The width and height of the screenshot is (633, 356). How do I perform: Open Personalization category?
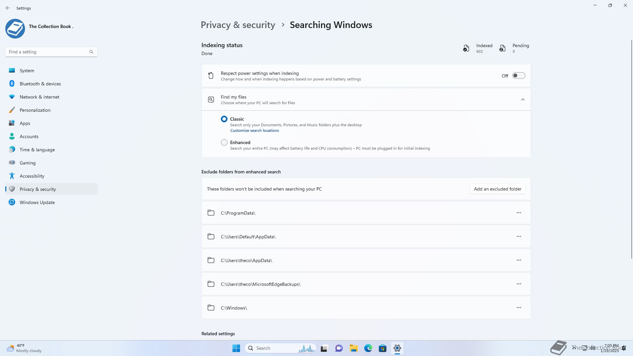pyautogui.click(x=51, y=110)
